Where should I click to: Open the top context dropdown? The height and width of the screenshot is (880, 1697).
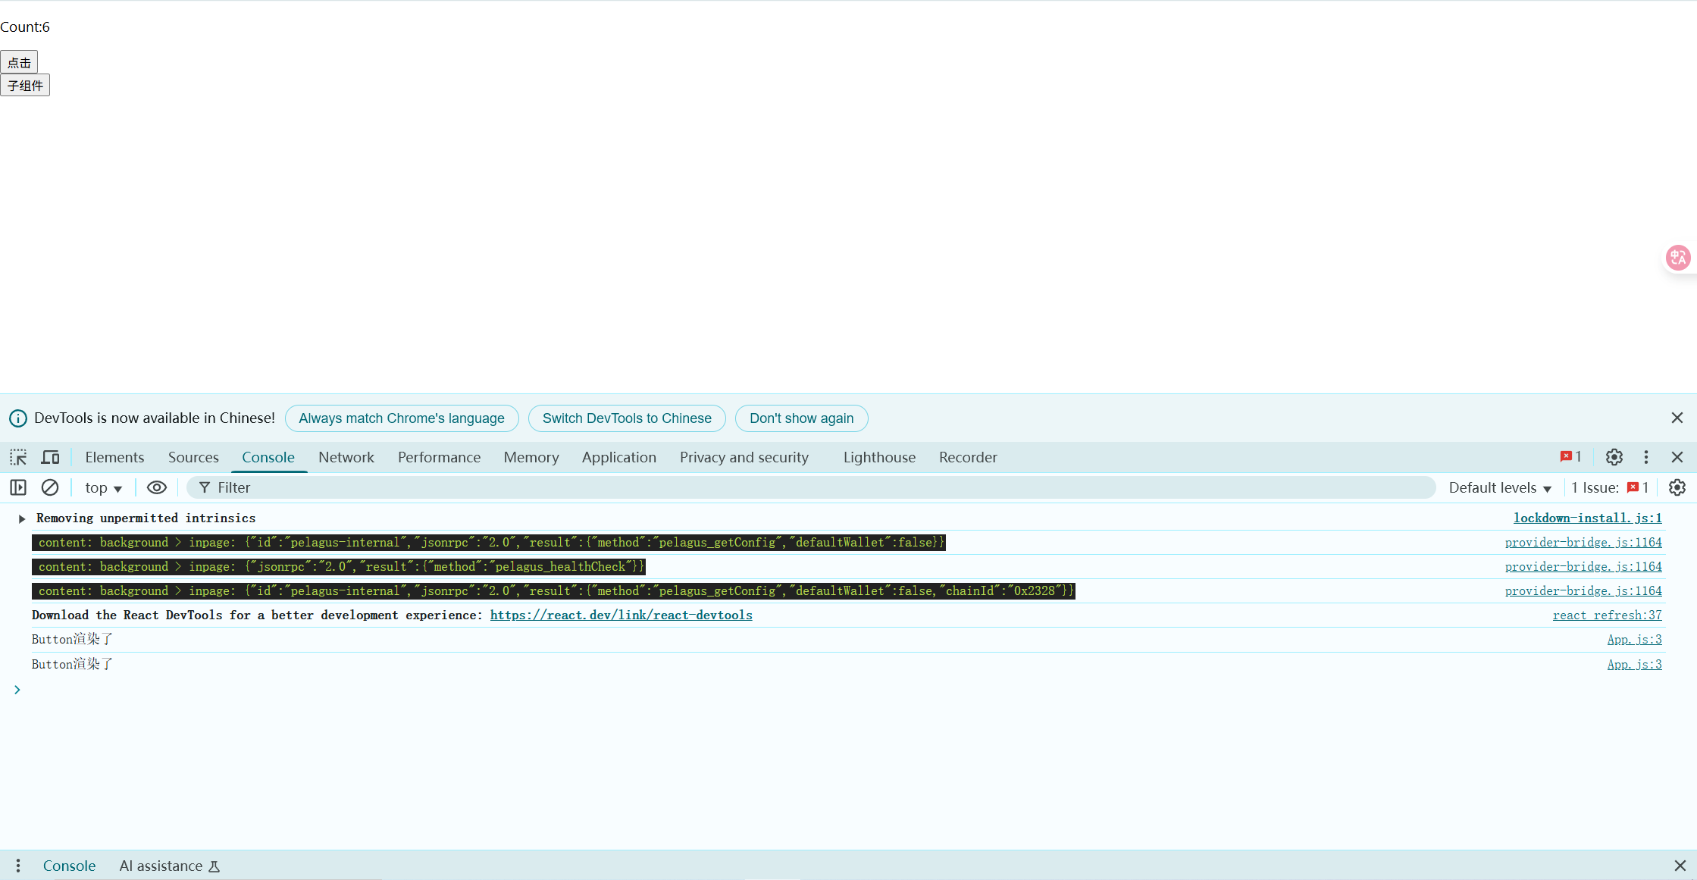click(x=103, y=487)
